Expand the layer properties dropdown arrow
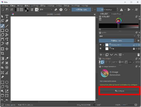This screenshot has width=141, height=107. (x=123, y=55)
